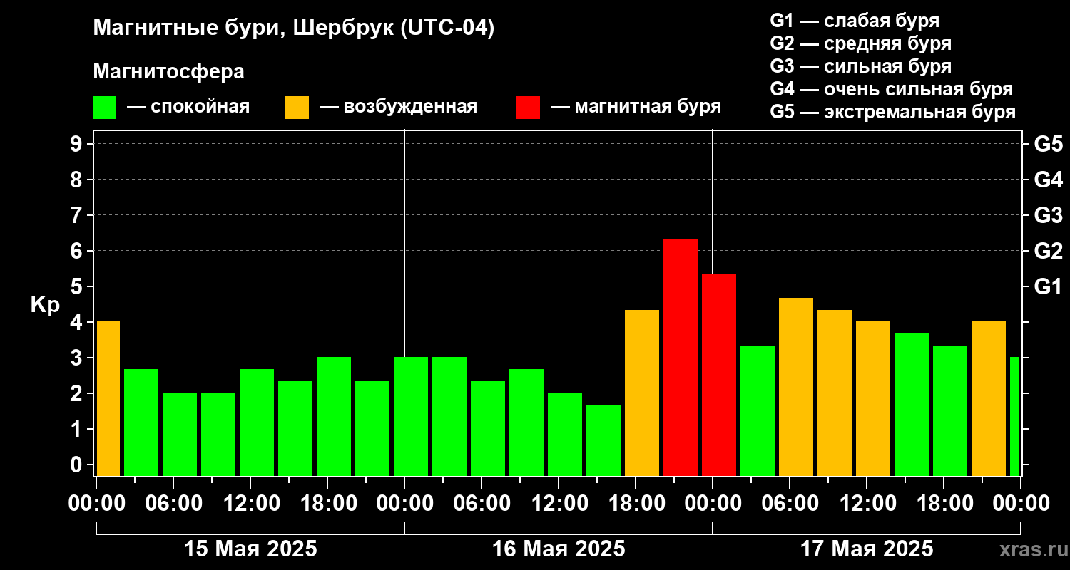This screenshot has width=1070, height=570.
Task: Click the '18:00' time label above 16 Мая
Action: pos(637,504)
